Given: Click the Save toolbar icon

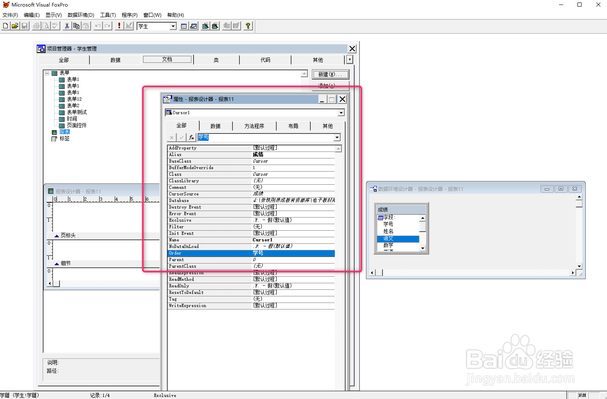Looking at the screenshot, I should [25, 26].
